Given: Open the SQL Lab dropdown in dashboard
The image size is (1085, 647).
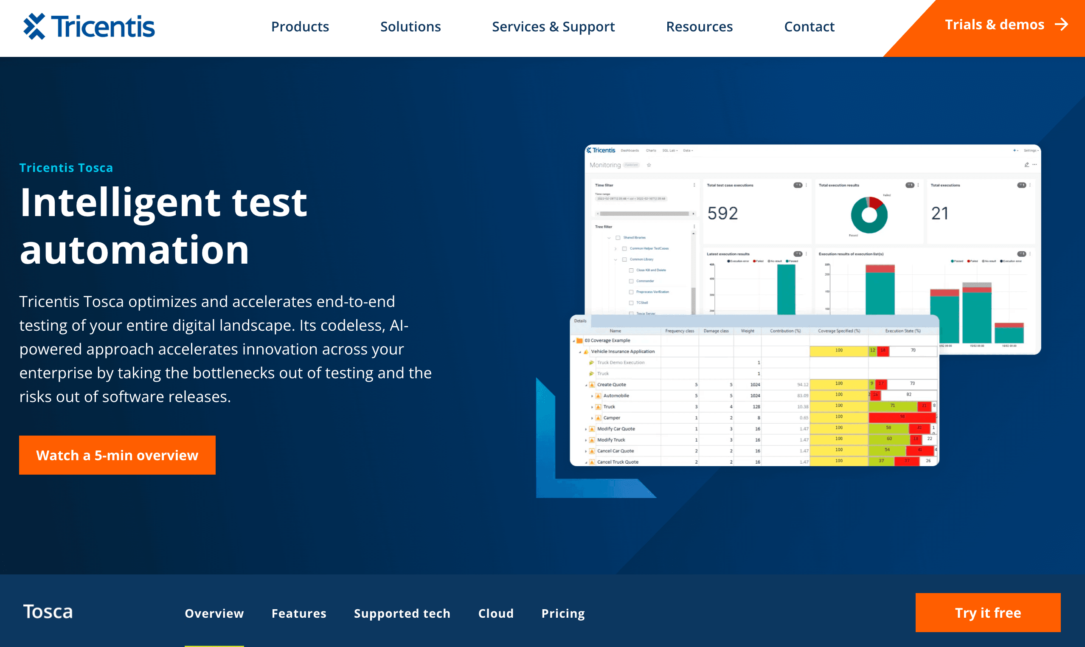Looking at the screenshot, I should 670,150.
